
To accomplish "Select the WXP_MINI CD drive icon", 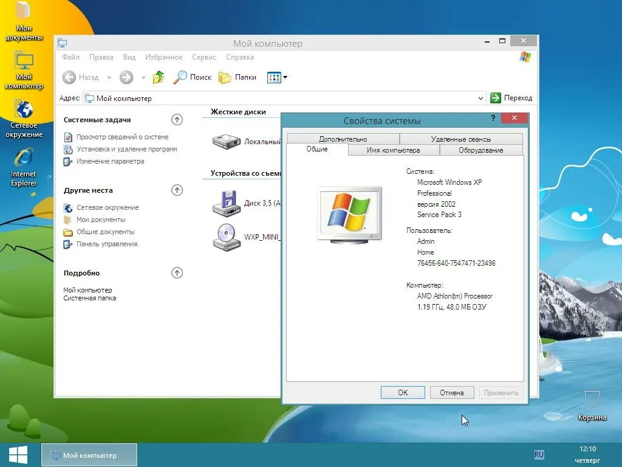I will point(227,238).
